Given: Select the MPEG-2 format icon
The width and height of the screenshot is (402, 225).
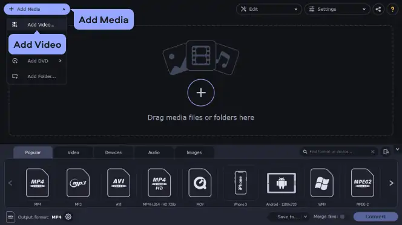Looking at the screenshot, I should pyautogui.click(x=363, y=183).
